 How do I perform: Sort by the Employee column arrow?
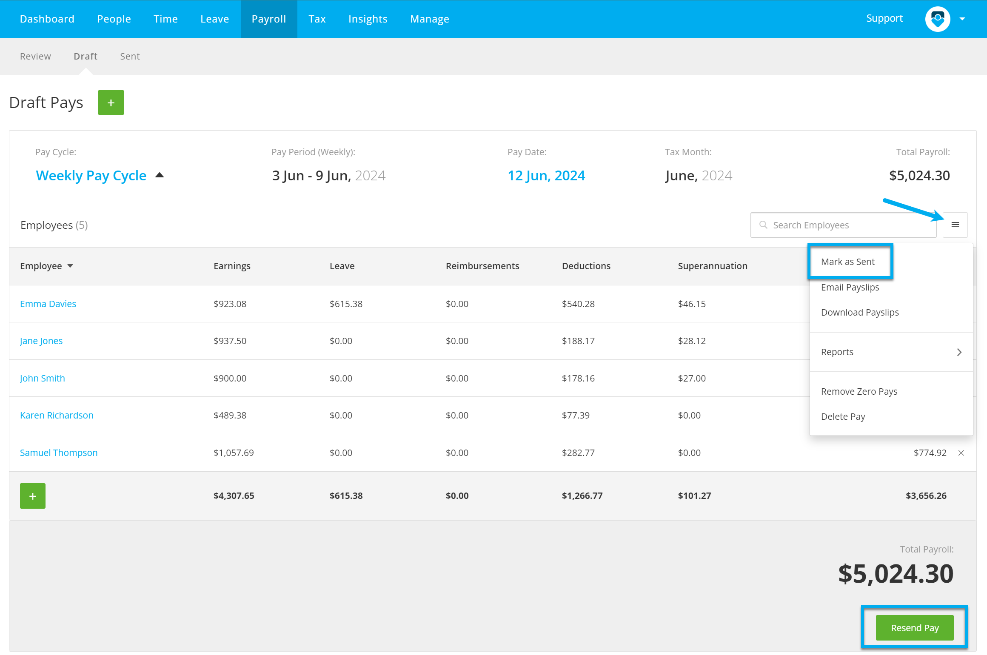(x=70, y=266)
